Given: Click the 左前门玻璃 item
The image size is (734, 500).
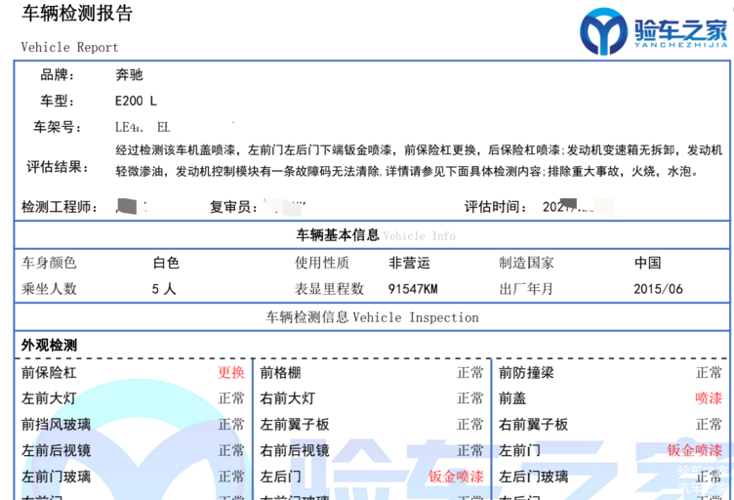Looking at the screenshot, I should [x=56, y=477].
